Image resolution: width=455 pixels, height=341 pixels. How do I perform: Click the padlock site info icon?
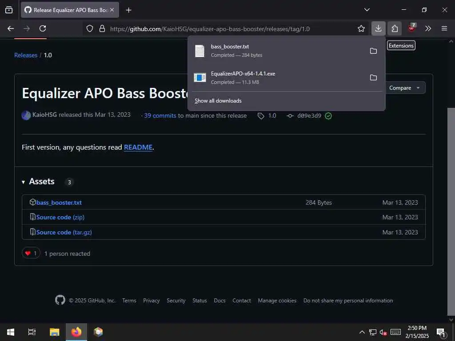102,28
